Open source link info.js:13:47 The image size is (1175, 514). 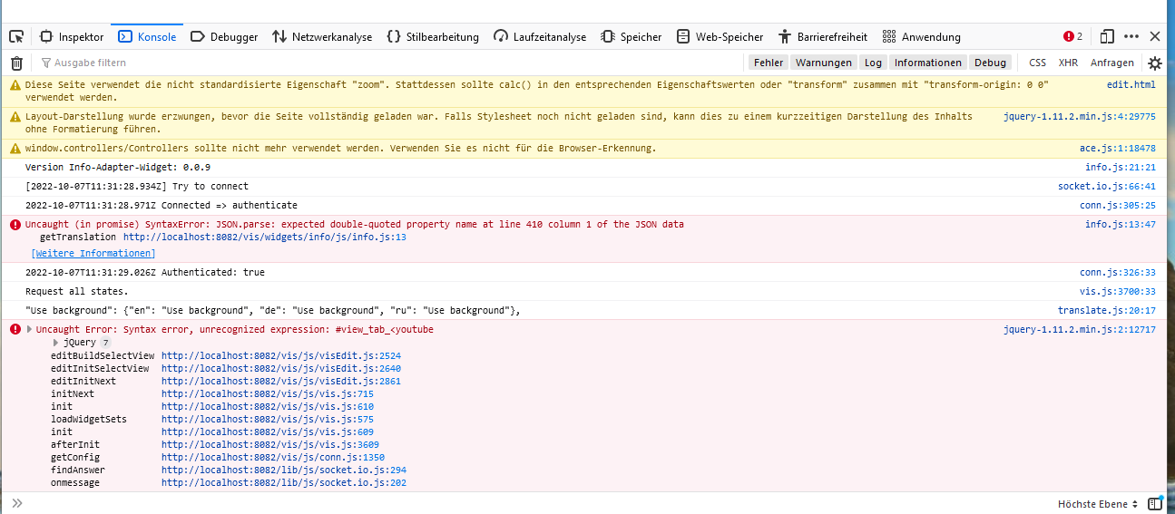[1121, 224]
